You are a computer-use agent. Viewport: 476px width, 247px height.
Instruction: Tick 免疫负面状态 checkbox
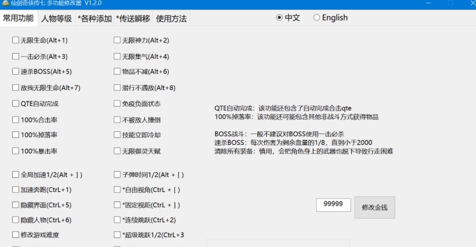click(117, 104)
